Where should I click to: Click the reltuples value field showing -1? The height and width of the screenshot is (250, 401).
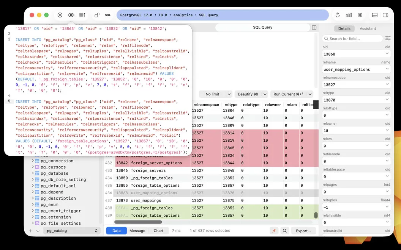click(356, 207)
